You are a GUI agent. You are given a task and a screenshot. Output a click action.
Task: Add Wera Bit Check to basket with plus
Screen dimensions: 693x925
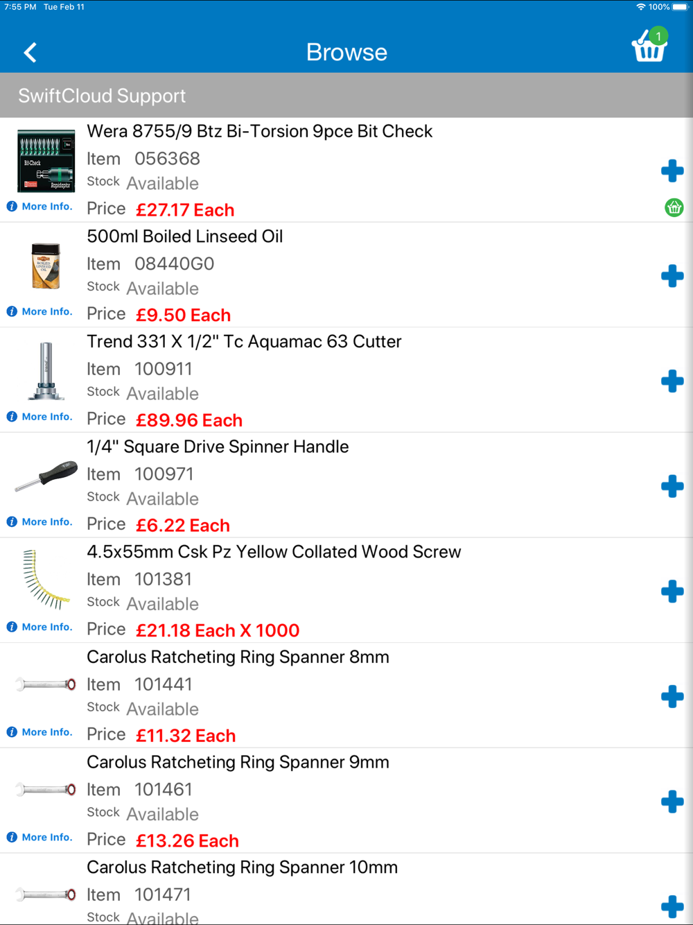pos(672,171)
